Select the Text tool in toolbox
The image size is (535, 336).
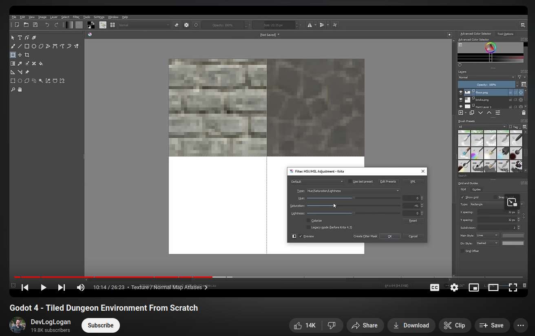20,38
